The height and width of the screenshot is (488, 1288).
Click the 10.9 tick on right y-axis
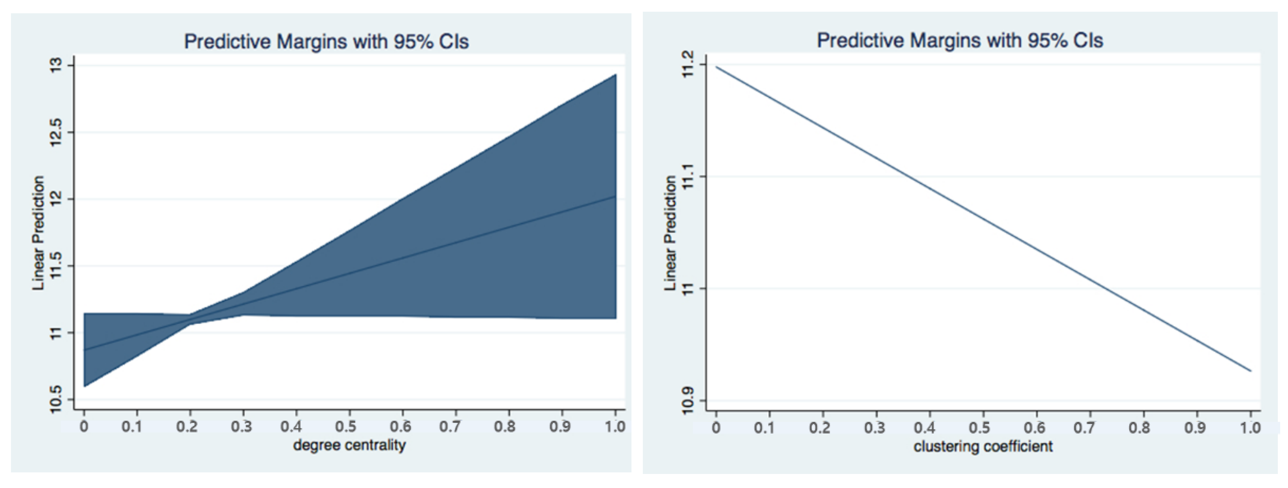pyautogui.click(x=688, y=400)
